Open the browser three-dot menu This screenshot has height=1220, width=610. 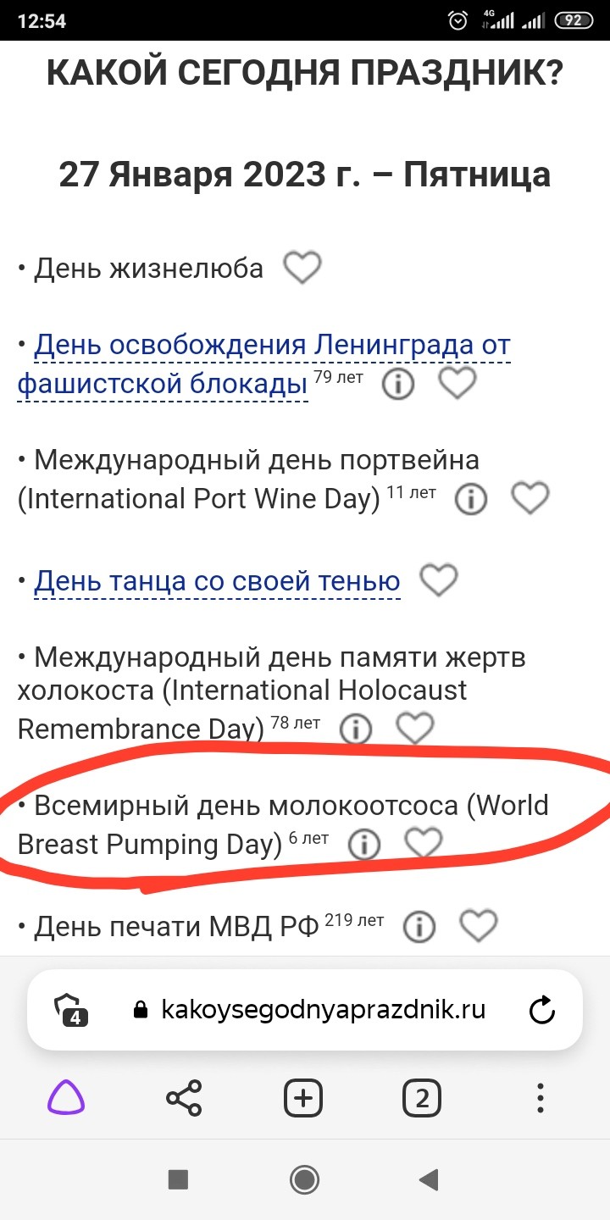click(x=541, y=1099)
